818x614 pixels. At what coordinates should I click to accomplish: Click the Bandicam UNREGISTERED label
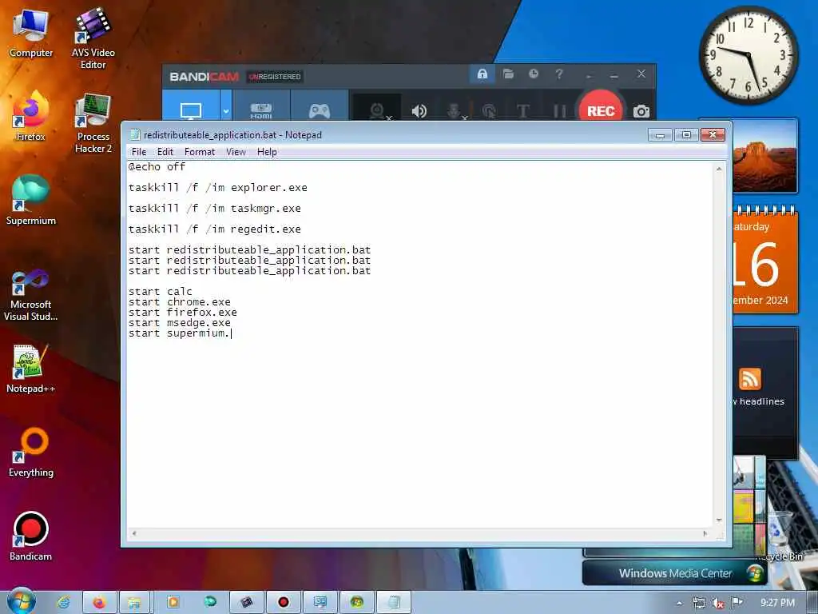275,77
